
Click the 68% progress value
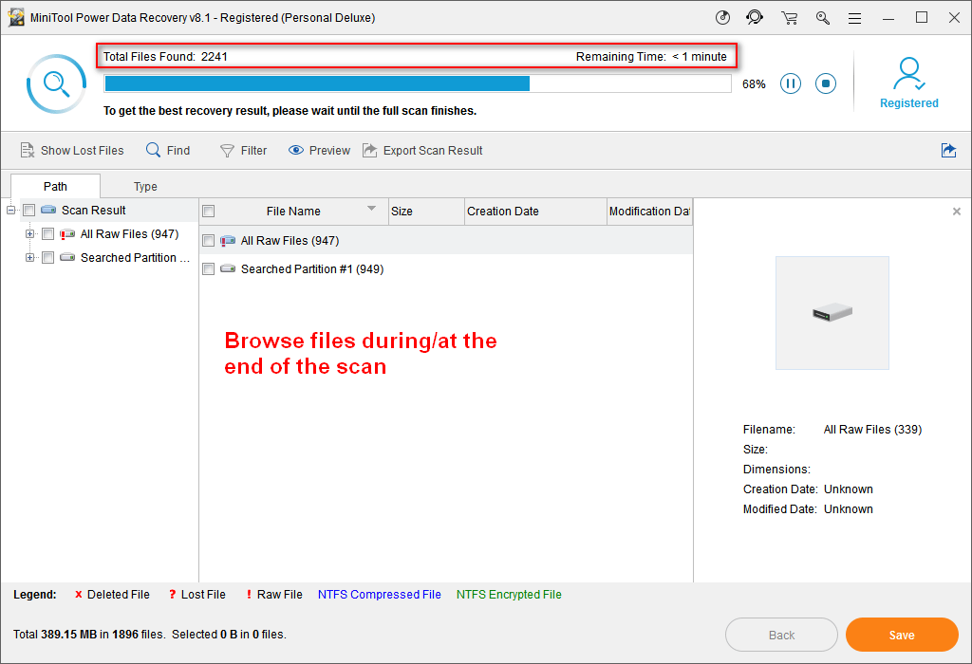(x=754, y=84)
